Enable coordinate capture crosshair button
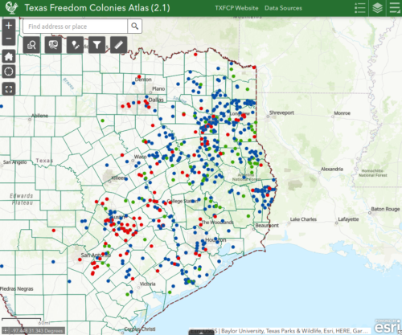402x335 pixels. [6, 330]
